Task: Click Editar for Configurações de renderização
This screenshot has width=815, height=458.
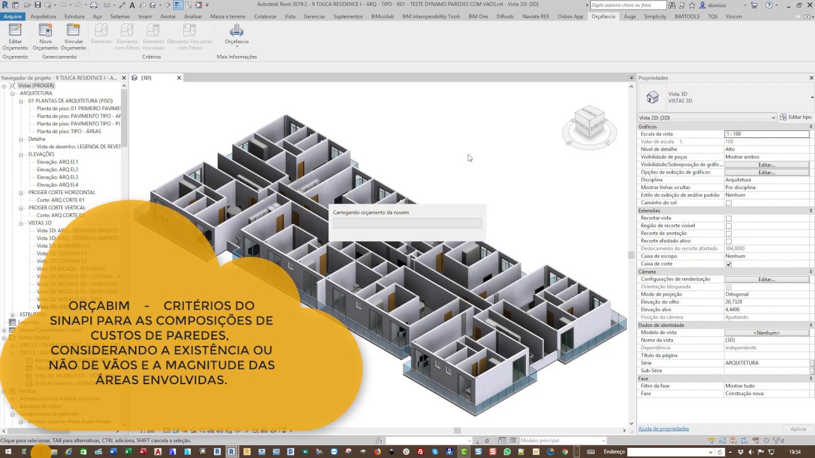Action: click(x=767, y=279)
